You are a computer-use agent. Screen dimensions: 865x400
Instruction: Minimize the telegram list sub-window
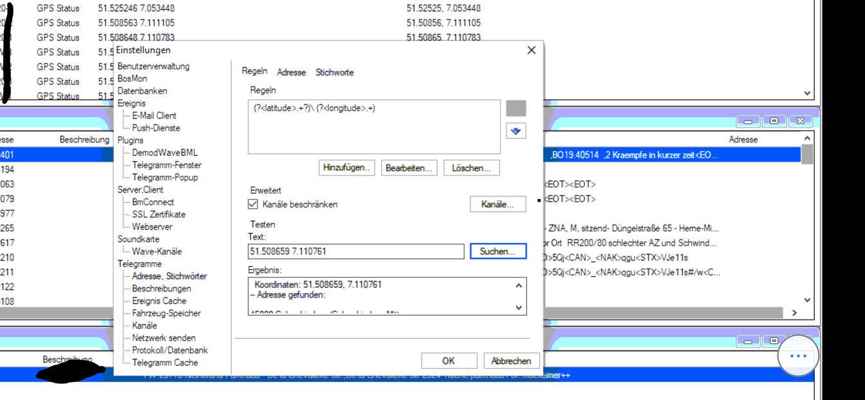(748, 121)
